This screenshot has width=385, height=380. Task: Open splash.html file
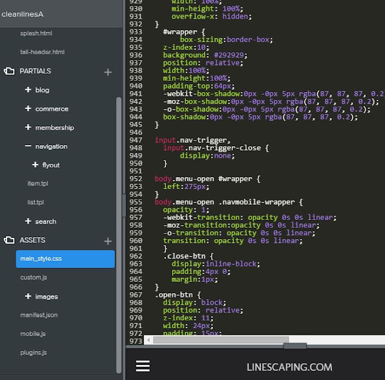click(36, 34)
